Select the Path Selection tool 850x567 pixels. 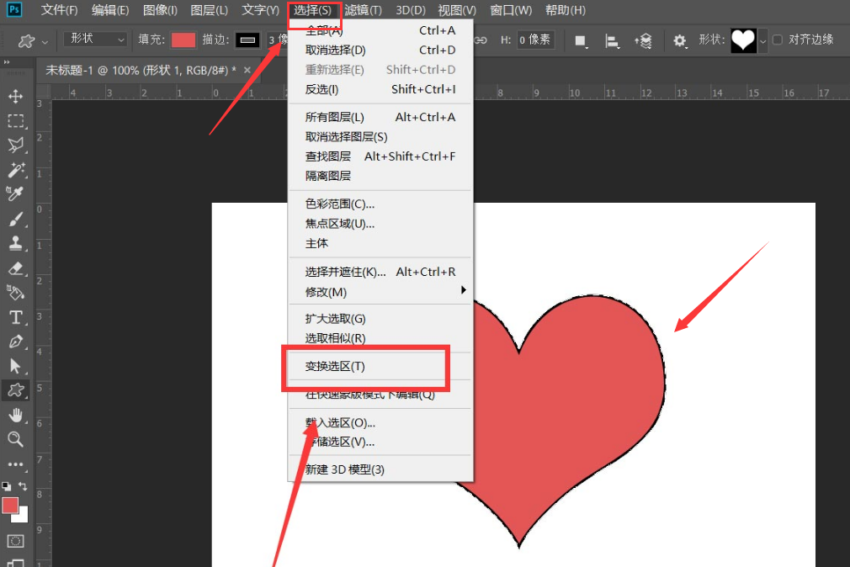pos(15,366)
